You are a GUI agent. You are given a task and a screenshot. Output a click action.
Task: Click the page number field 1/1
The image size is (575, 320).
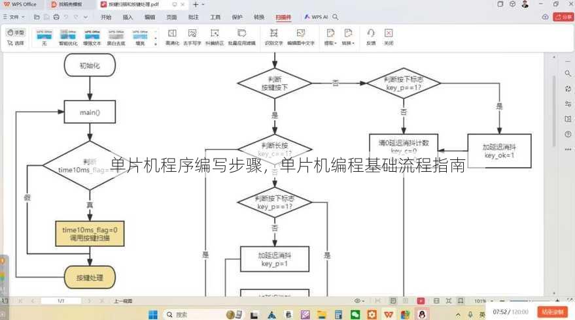[61, 301]
